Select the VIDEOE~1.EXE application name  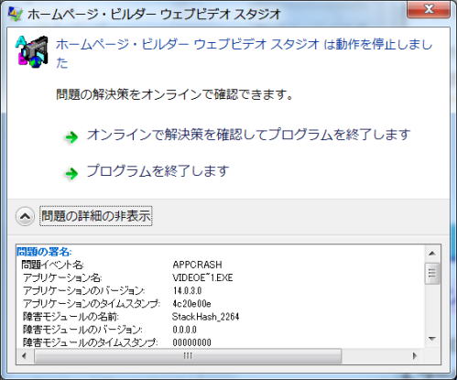pyautogui.click(x=202, y=277)
